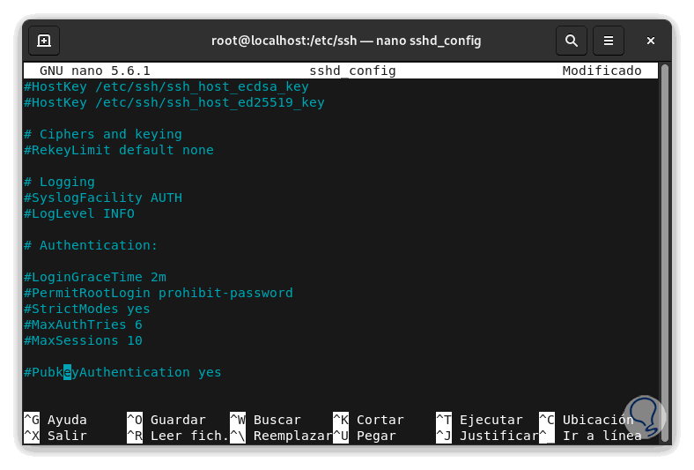Place cursor on PubkeyAuthentication yes line

(x=123, y=372)
